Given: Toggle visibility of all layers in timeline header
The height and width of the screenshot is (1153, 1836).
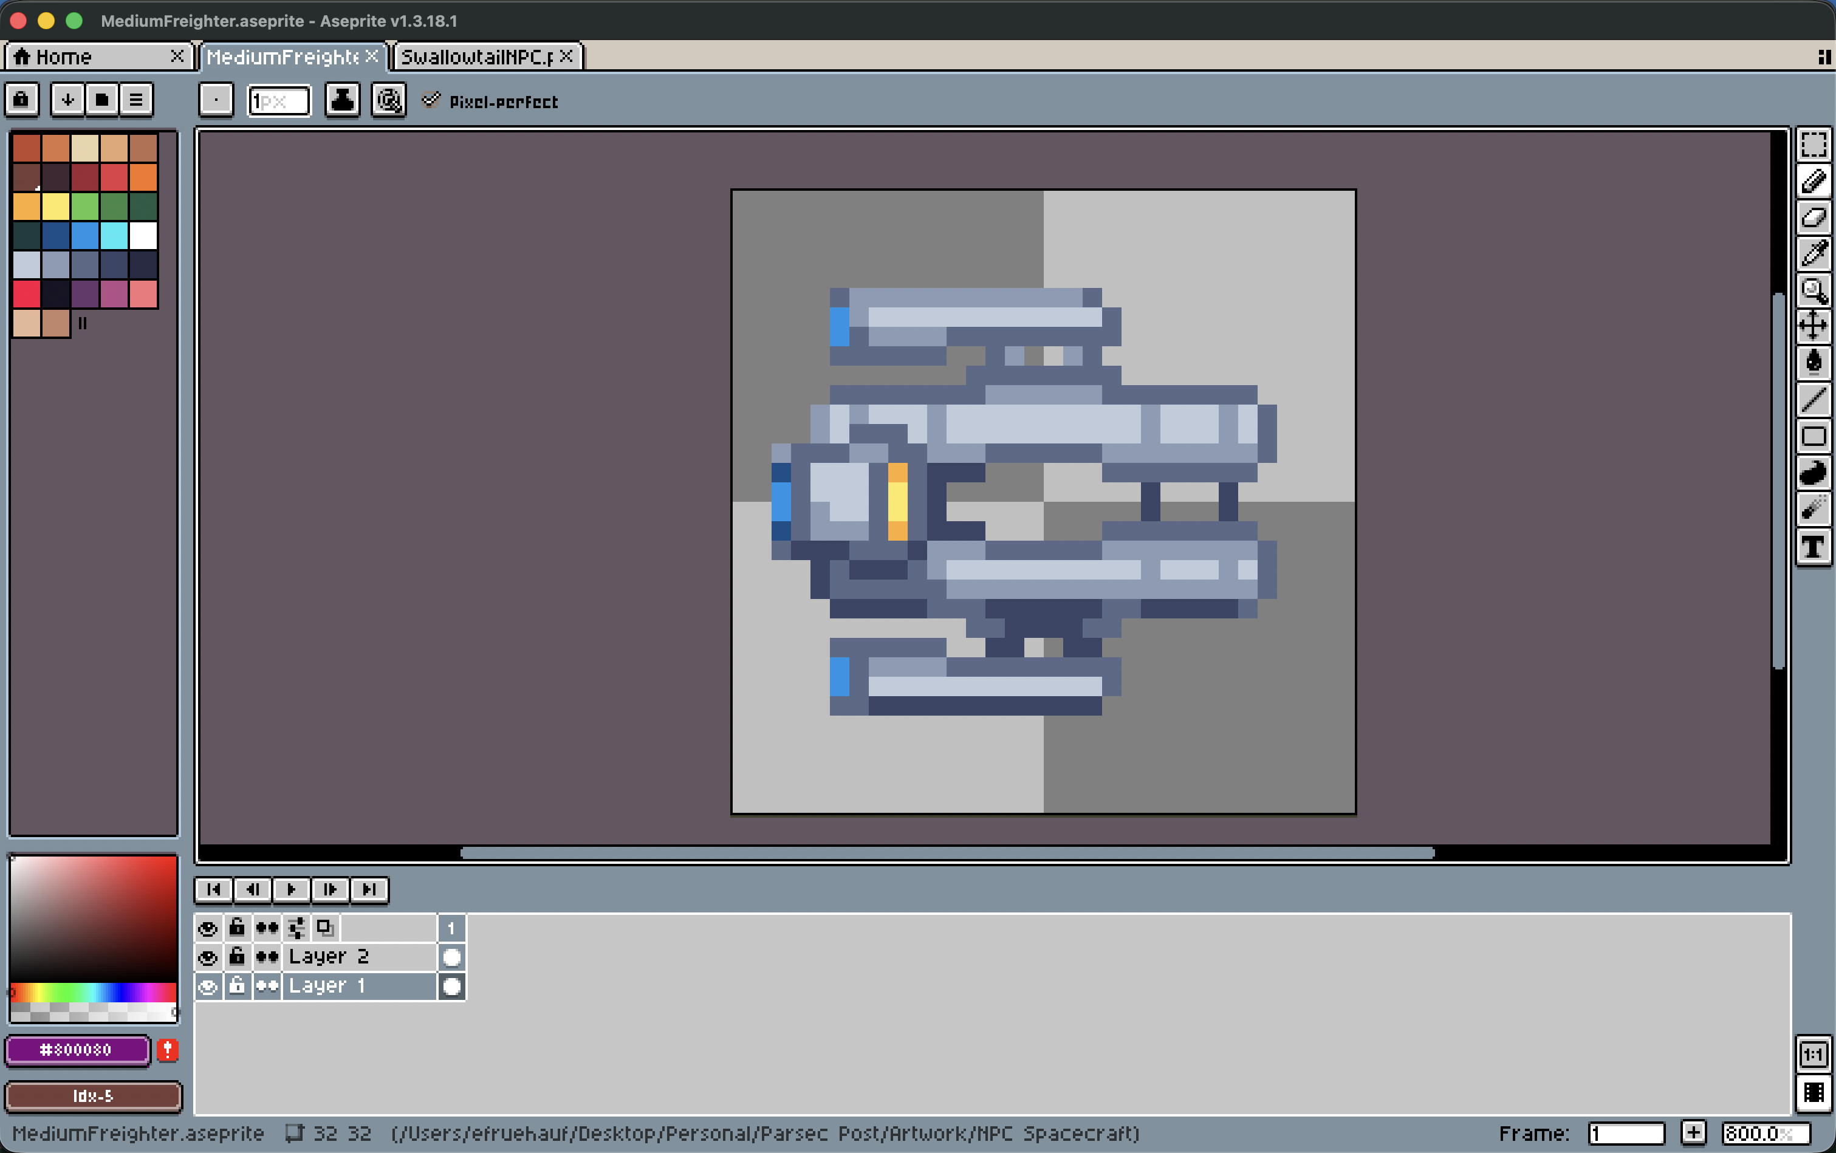Looking at the screenshot, I should [207, 928].
